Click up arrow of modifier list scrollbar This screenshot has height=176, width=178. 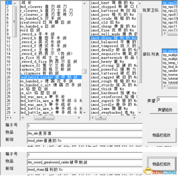tap(140, 3)
